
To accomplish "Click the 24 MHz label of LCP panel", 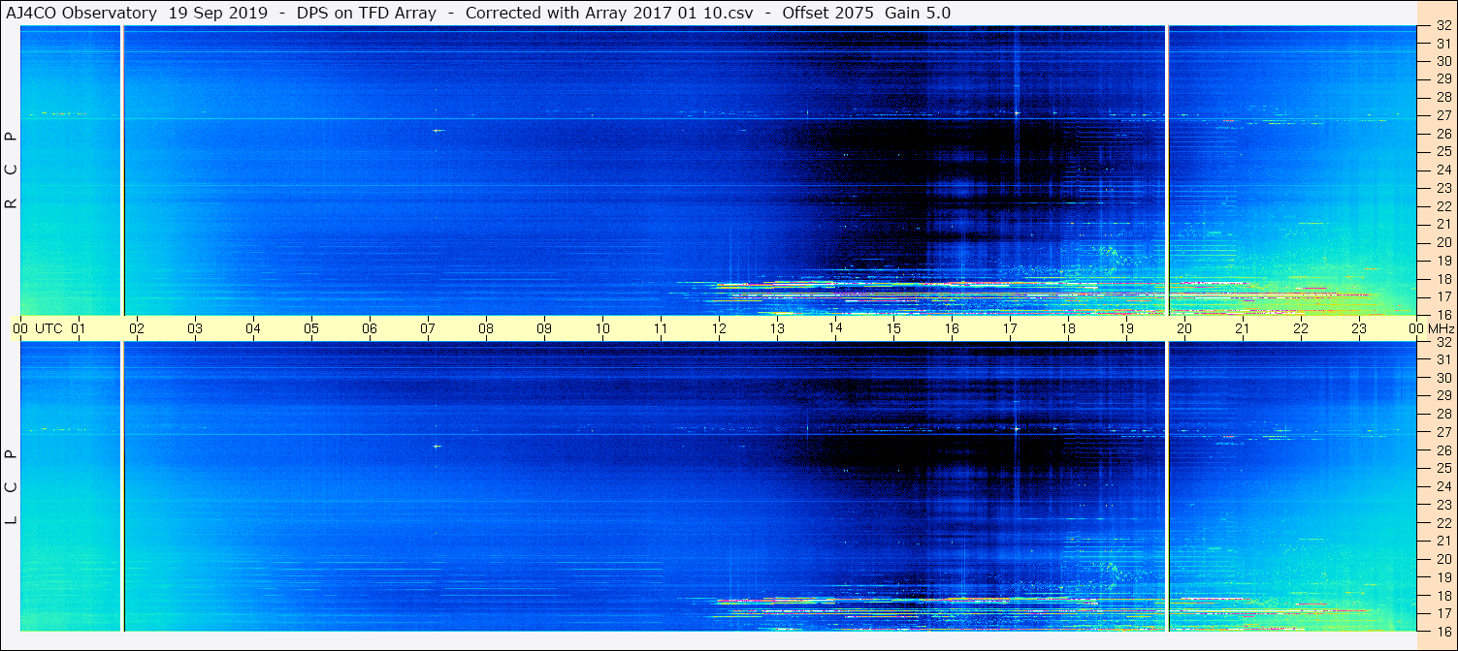I will (x=1442, y=486).
